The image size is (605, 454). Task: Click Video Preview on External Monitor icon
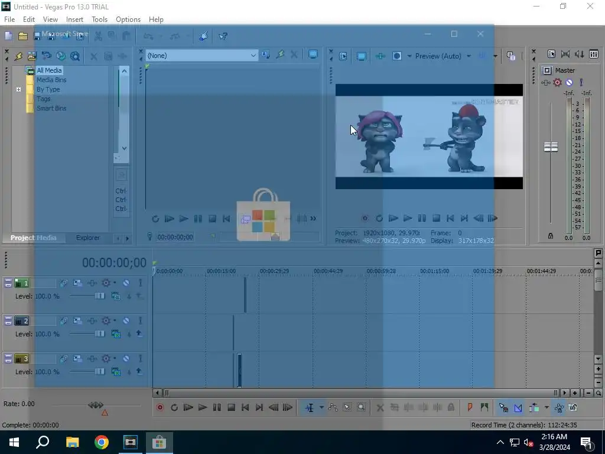(x=361, y=56)
